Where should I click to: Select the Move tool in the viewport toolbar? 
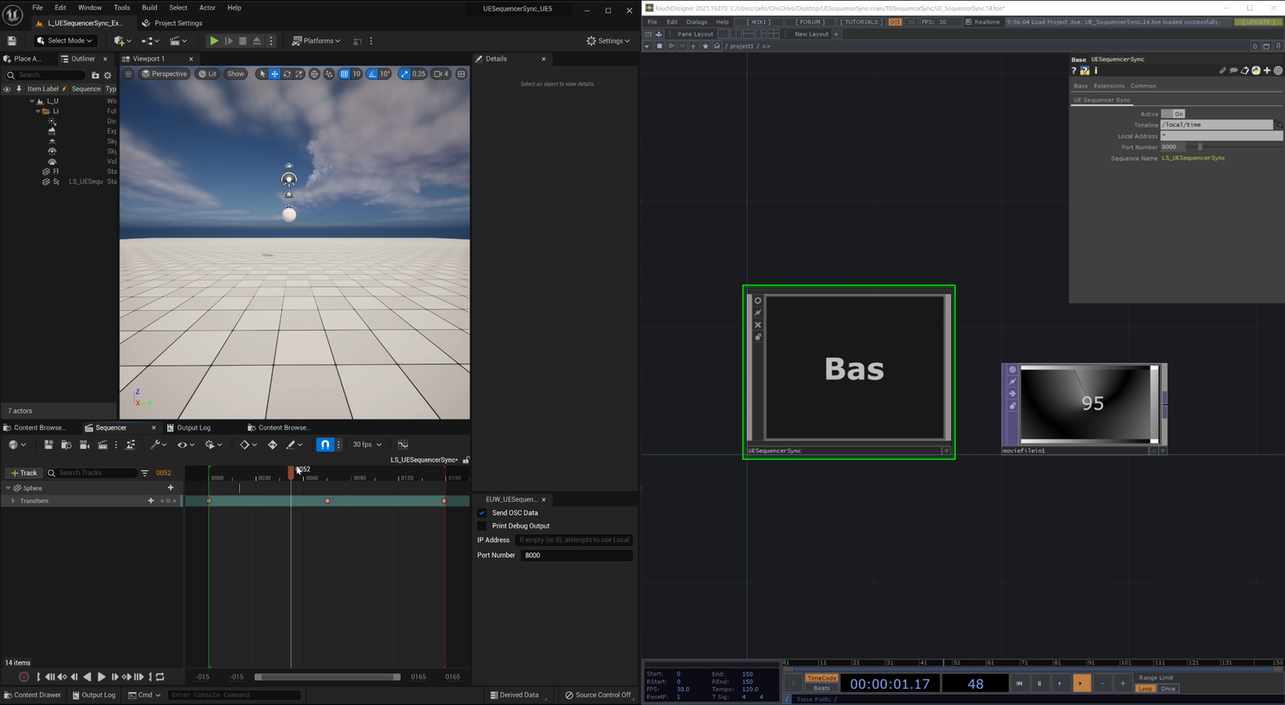pyautogui.click(x=275, y=74)
